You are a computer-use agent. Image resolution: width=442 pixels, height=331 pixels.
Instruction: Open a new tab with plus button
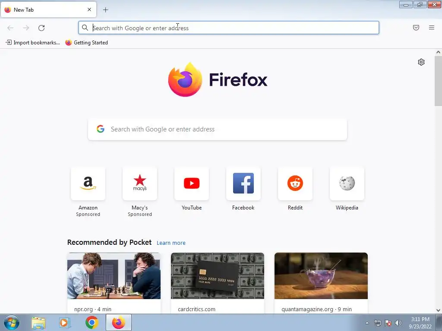click(105, 10)
